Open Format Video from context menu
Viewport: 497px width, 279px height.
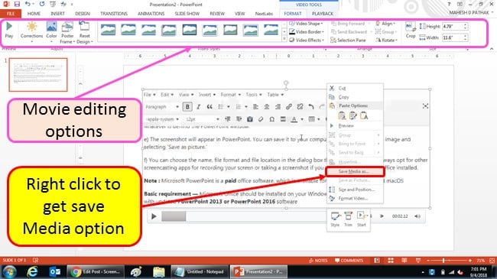coord(355,199)
